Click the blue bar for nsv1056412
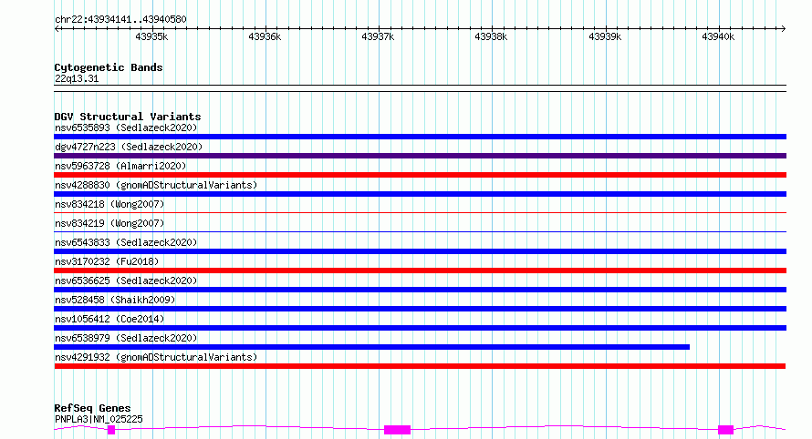Viewport: 812px width, 439px height. (x=420, y=328)
